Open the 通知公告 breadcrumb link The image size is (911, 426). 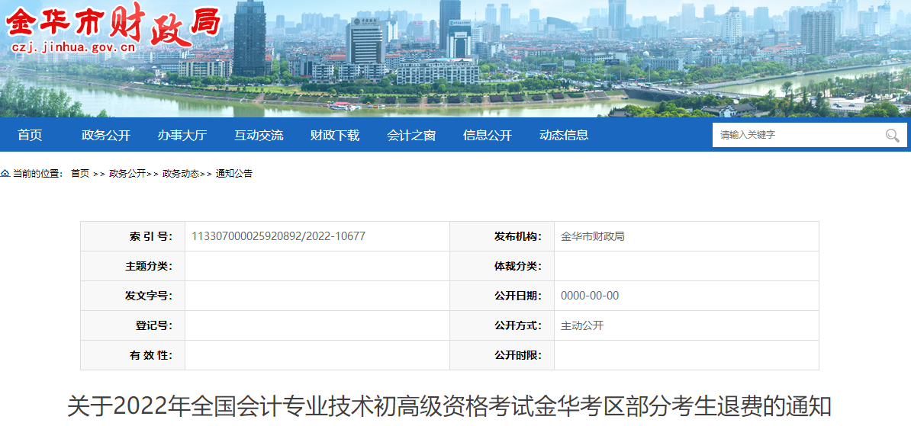234,174
